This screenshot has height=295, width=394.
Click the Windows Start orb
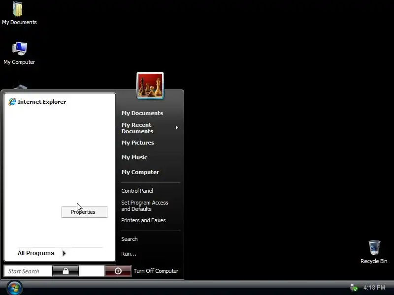click(15, 288)
